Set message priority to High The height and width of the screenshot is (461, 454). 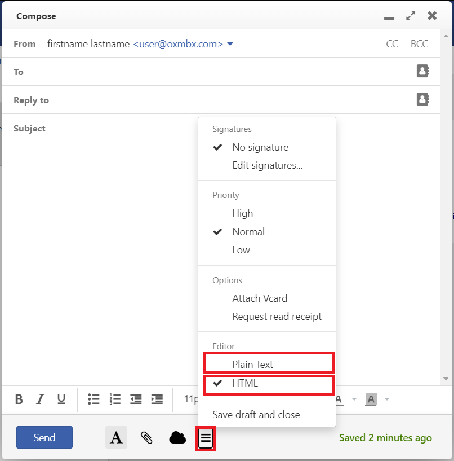242,213
